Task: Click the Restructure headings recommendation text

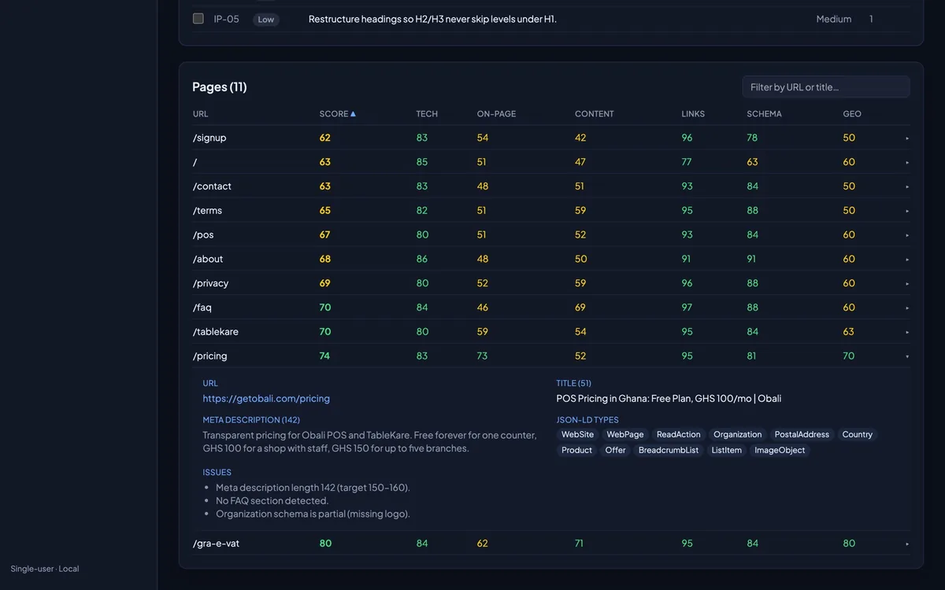Action: tap(432, 19)
